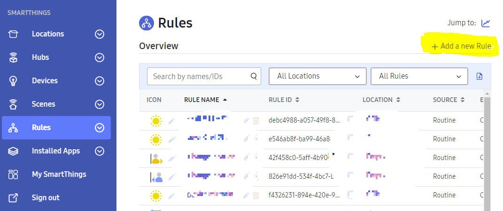The height and width of the screenshot is (211, 503).
Task: Expand the Rules chevron
Action: [100, 128]
